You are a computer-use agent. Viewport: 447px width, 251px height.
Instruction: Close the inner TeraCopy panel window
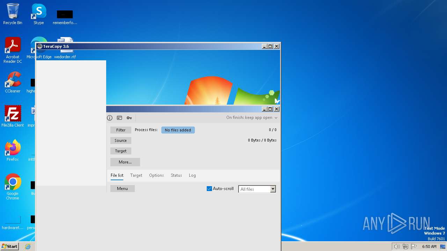(x=277, y=109)
